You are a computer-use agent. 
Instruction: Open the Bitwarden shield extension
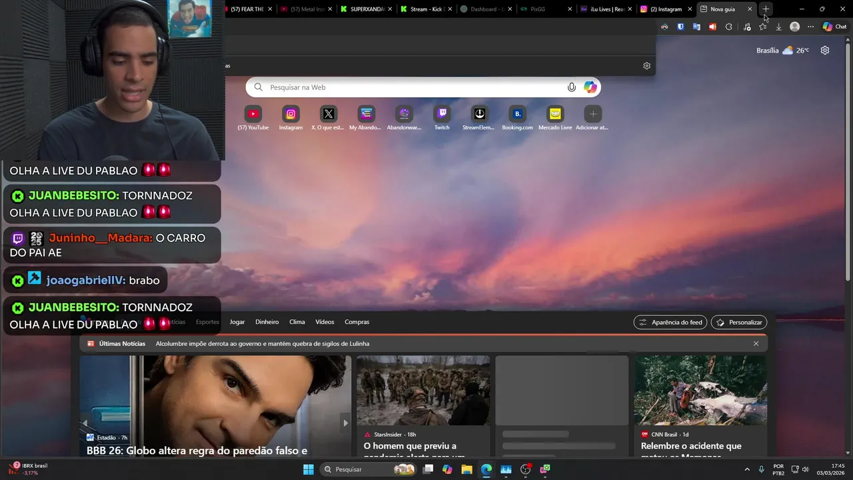coord(680,27)
